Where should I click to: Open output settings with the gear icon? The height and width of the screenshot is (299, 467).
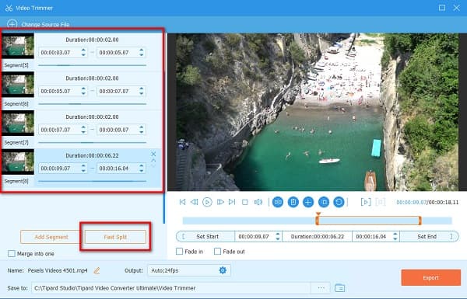click(x=223, y=270)
